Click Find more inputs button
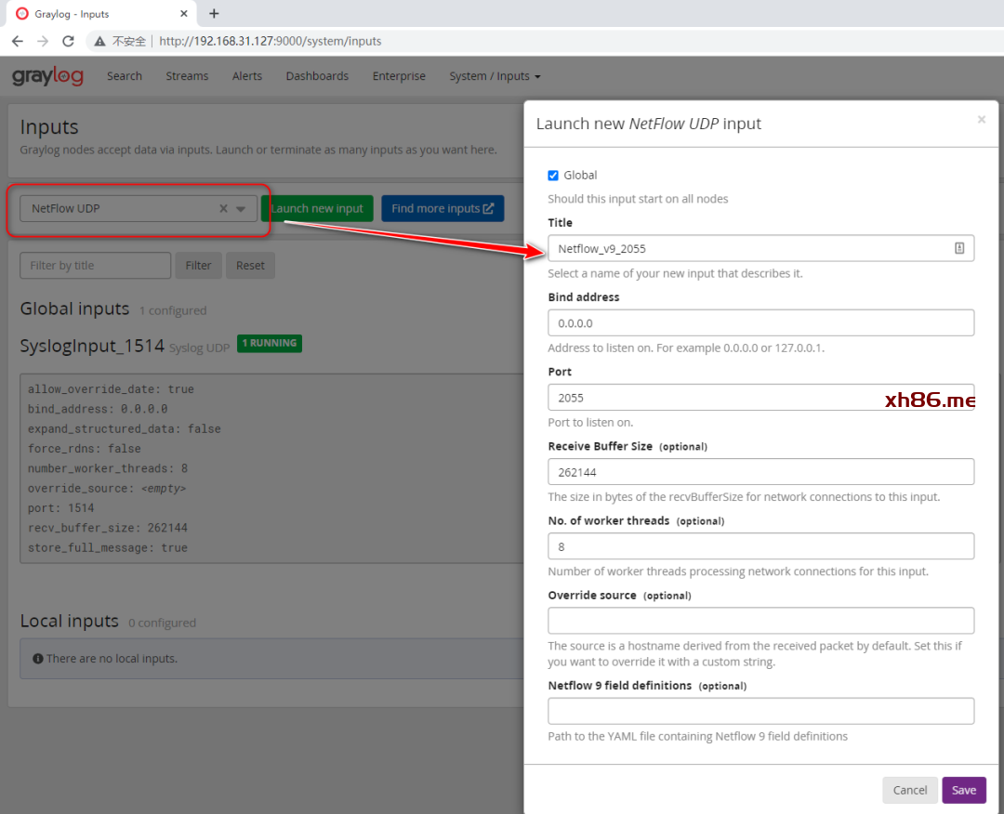 pos(443,209)
